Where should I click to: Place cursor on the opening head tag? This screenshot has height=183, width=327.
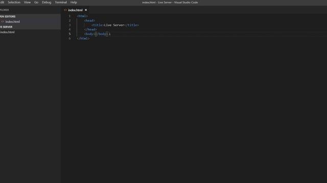[x=89, y=20]
